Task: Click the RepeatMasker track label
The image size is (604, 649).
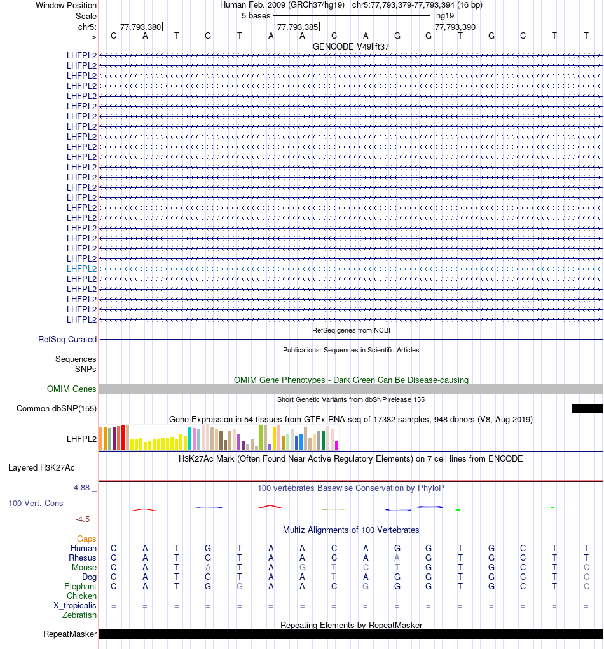Action: [70, 634]
